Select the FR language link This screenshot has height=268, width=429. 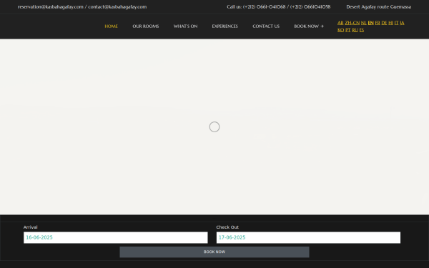378,23
